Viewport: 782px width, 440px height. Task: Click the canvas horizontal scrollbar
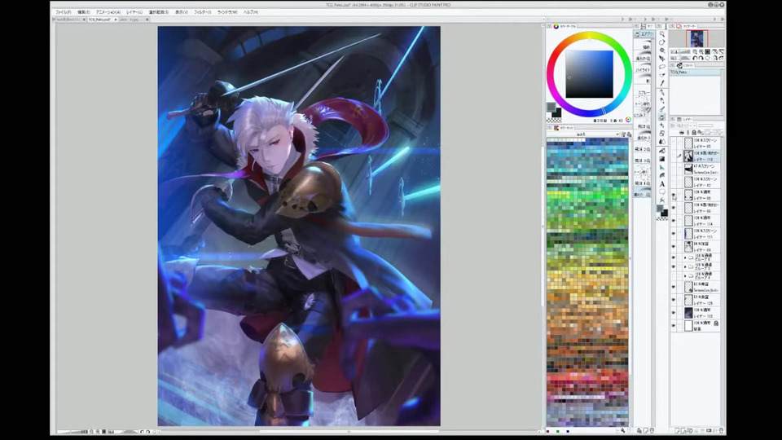(x=349, y=432)
